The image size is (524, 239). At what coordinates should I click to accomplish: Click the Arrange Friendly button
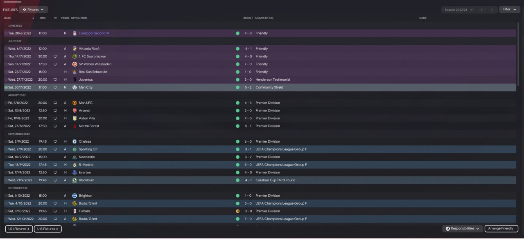[x=501, y=229]
